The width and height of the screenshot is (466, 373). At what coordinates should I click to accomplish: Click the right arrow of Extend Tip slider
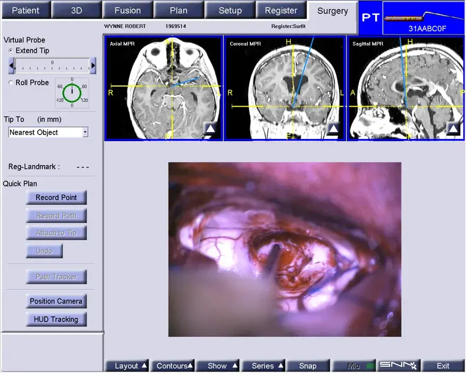click(93, 66)
